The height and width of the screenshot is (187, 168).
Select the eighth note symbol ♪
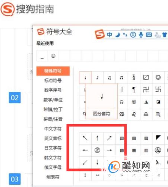[x=97, y=78]
